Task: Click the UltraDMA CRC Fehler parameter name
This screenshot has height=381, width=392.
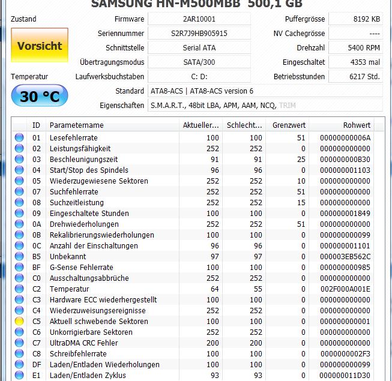Action: 84,343
